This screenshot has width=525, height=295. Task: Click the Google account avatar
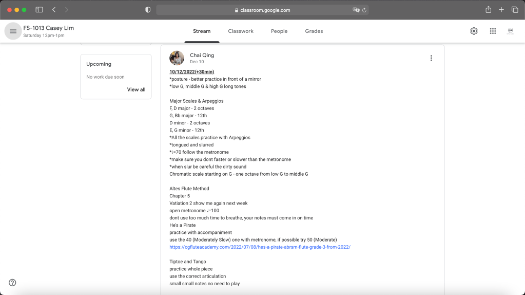pos(511,31)
